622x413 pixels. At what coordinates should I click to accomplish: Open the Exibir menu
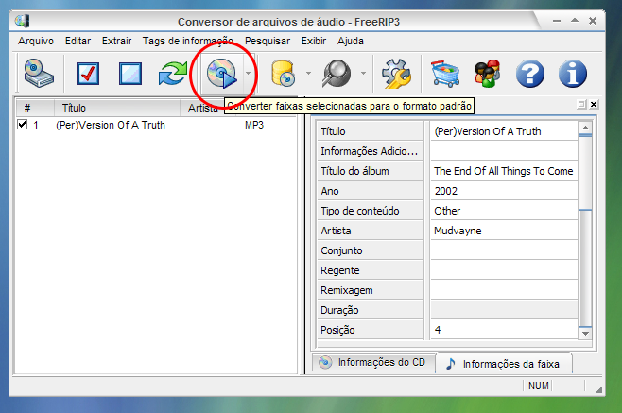click(x=314, y=41)
